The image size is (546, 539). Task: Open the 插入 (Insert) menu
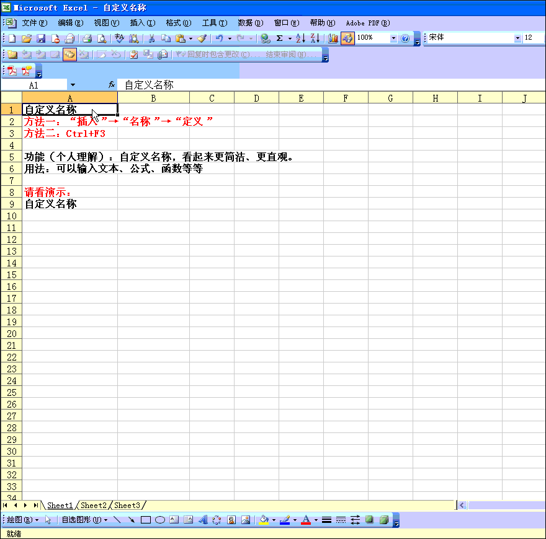coord(142,23)
